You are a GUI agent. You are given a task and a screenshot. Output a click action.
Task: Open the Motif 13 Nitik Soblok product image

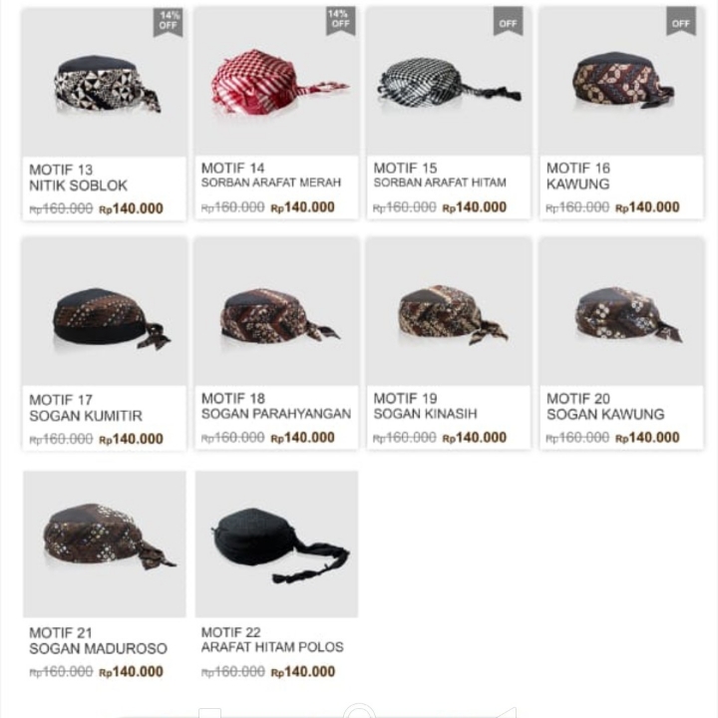click(105, 83)
